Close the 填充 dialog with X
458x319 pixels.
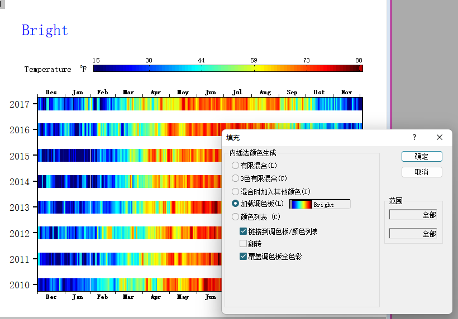click(440, 137)
